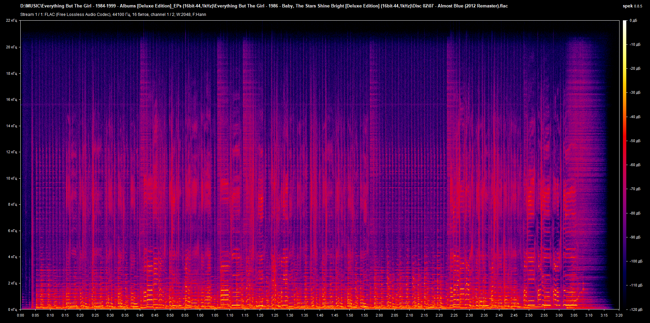
Task: Click the '1:15' time axis label
Action: 245,315
